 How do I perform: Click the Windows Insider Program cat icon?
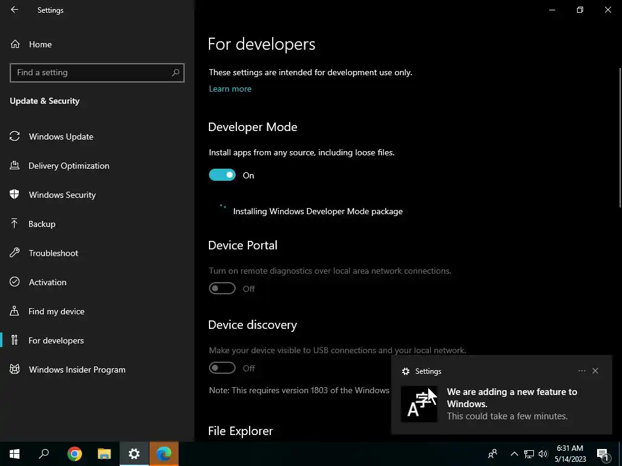15,370
